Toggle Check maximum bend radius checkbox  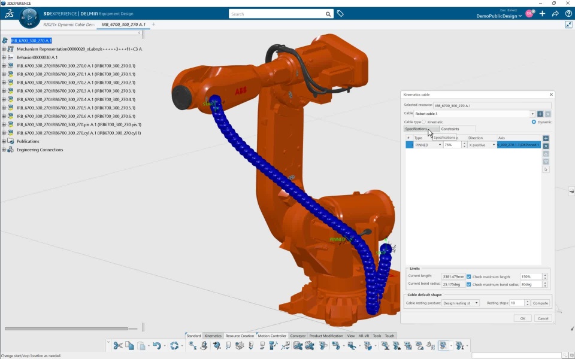[468, 284]
